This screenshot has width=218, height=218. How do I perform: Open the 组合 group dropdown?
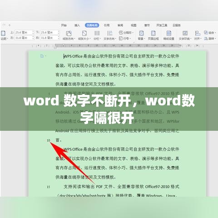click(210, 33)
